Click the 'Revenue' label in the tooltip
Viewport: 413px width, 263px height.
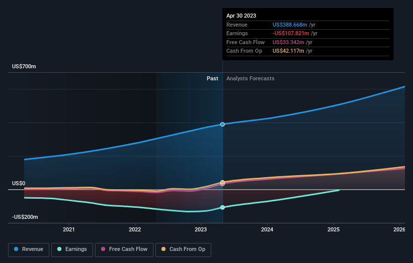pos(237,25)
